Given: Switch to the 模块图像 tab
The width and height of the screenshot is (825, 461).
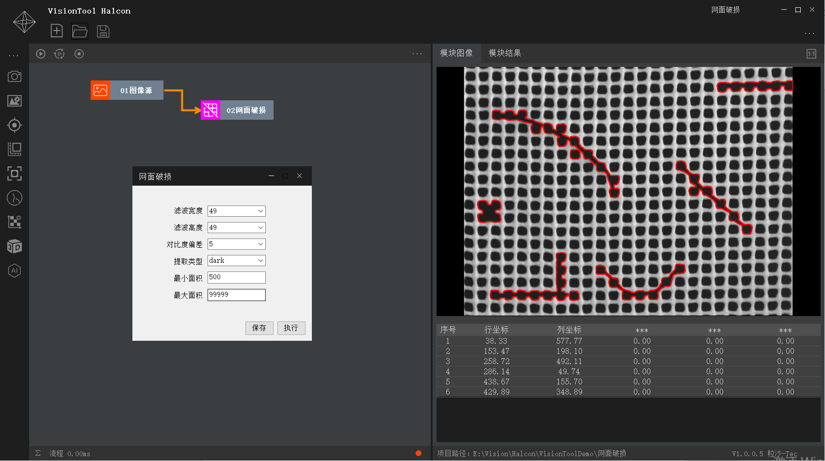Looking at the screenshot, I should 456,53.
